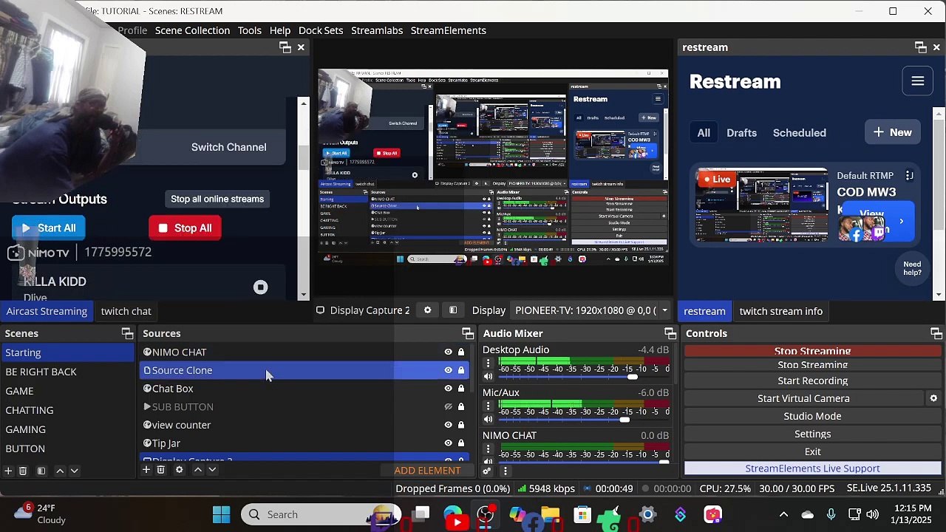Open Virtual Camera settings gear
This screenshot has width=946, height=532.
pyautogui.click(x=933, y=398)
